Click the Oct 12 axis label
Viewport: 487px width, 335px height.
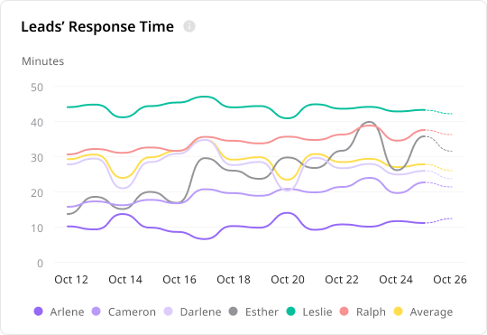pos(71,279)
